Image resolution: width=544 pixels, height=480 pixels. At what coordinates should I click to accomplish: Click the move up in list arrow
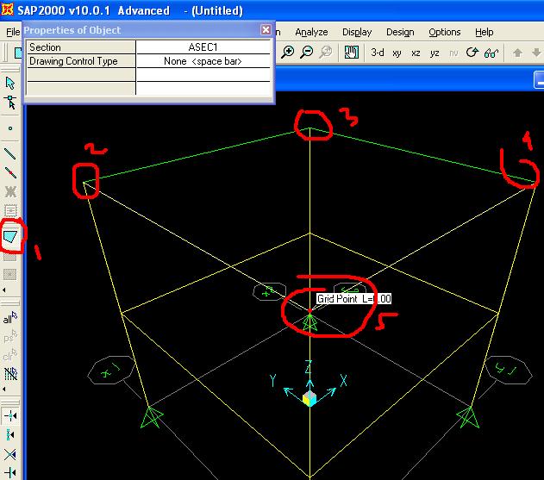point(517,53)
